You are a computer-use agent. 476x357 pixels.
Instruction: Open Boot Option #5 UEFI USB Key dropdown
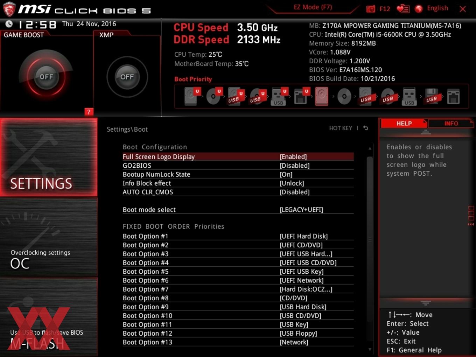tap(302, 272)
